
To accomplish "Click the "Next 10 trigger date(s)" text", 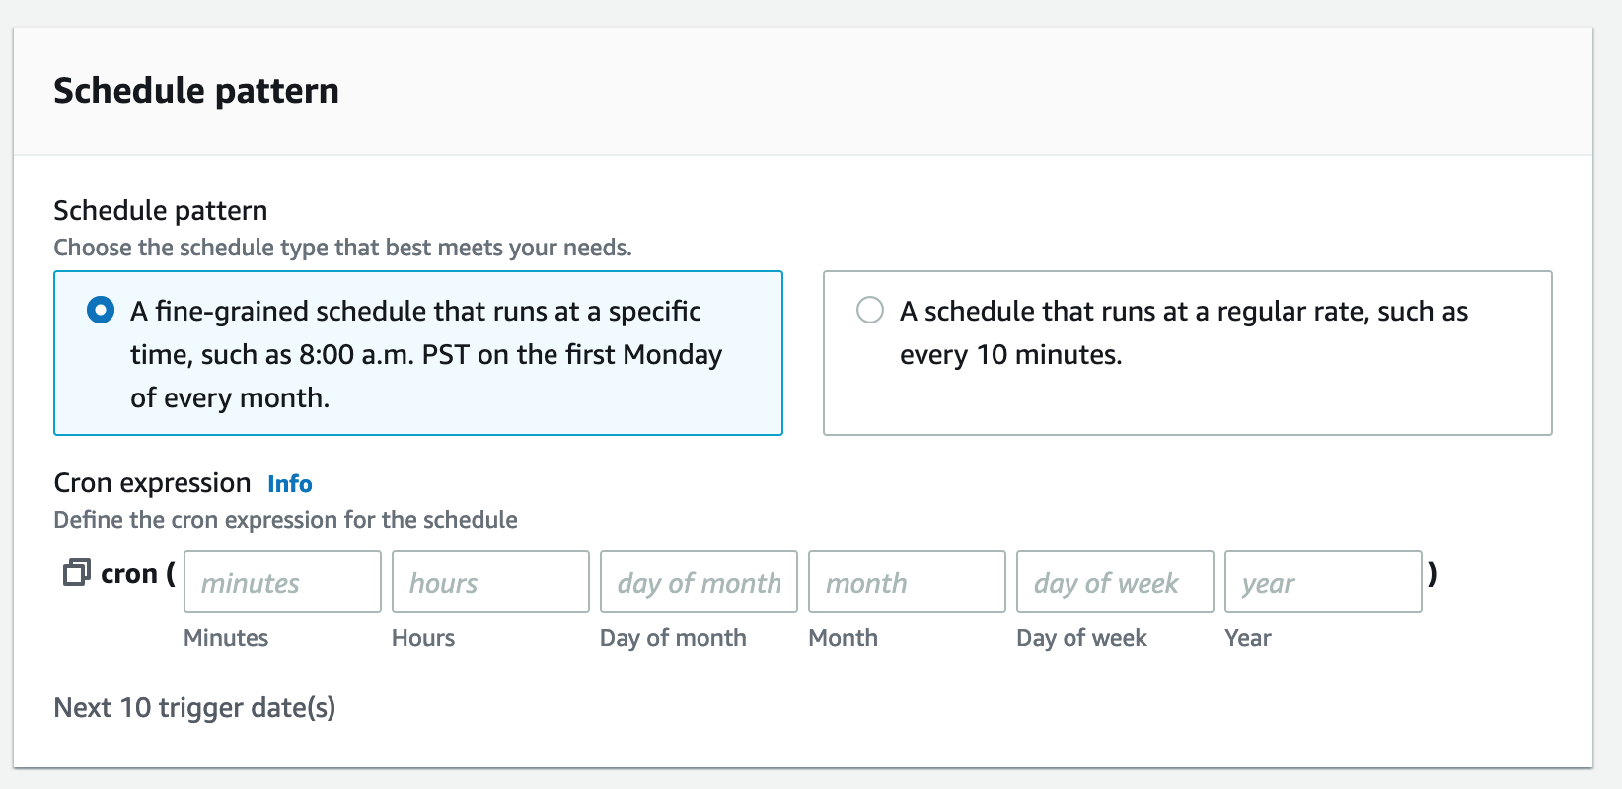I will pyautogui.click(x=194, y=707).
